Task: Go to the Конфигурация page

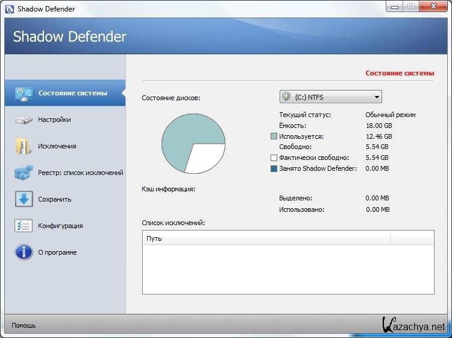Action: (x=60, y=226)
